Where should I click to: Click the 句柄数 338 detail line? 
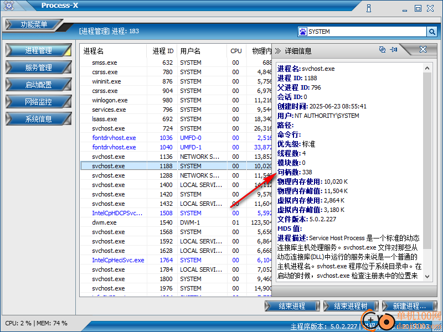point(295,172)
